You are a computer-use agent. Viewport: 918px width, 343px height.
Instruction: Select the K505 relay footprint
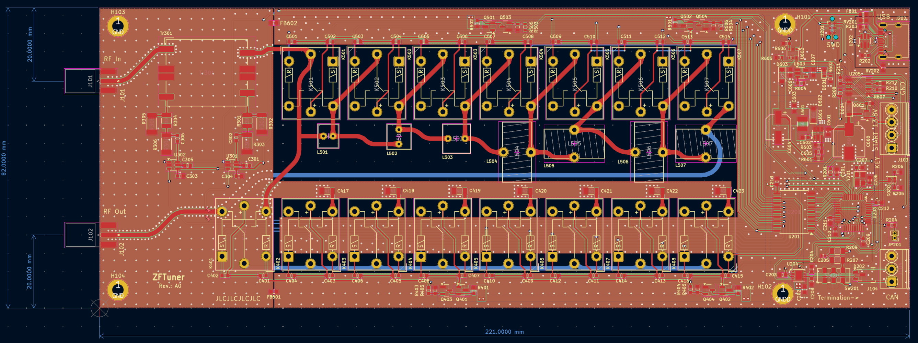574,83
